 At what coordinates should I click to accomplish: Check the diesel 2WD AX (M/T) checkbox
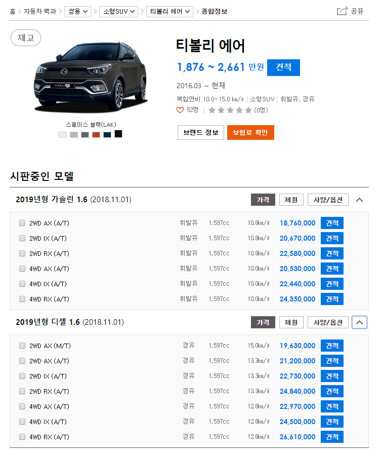[22, 346]
